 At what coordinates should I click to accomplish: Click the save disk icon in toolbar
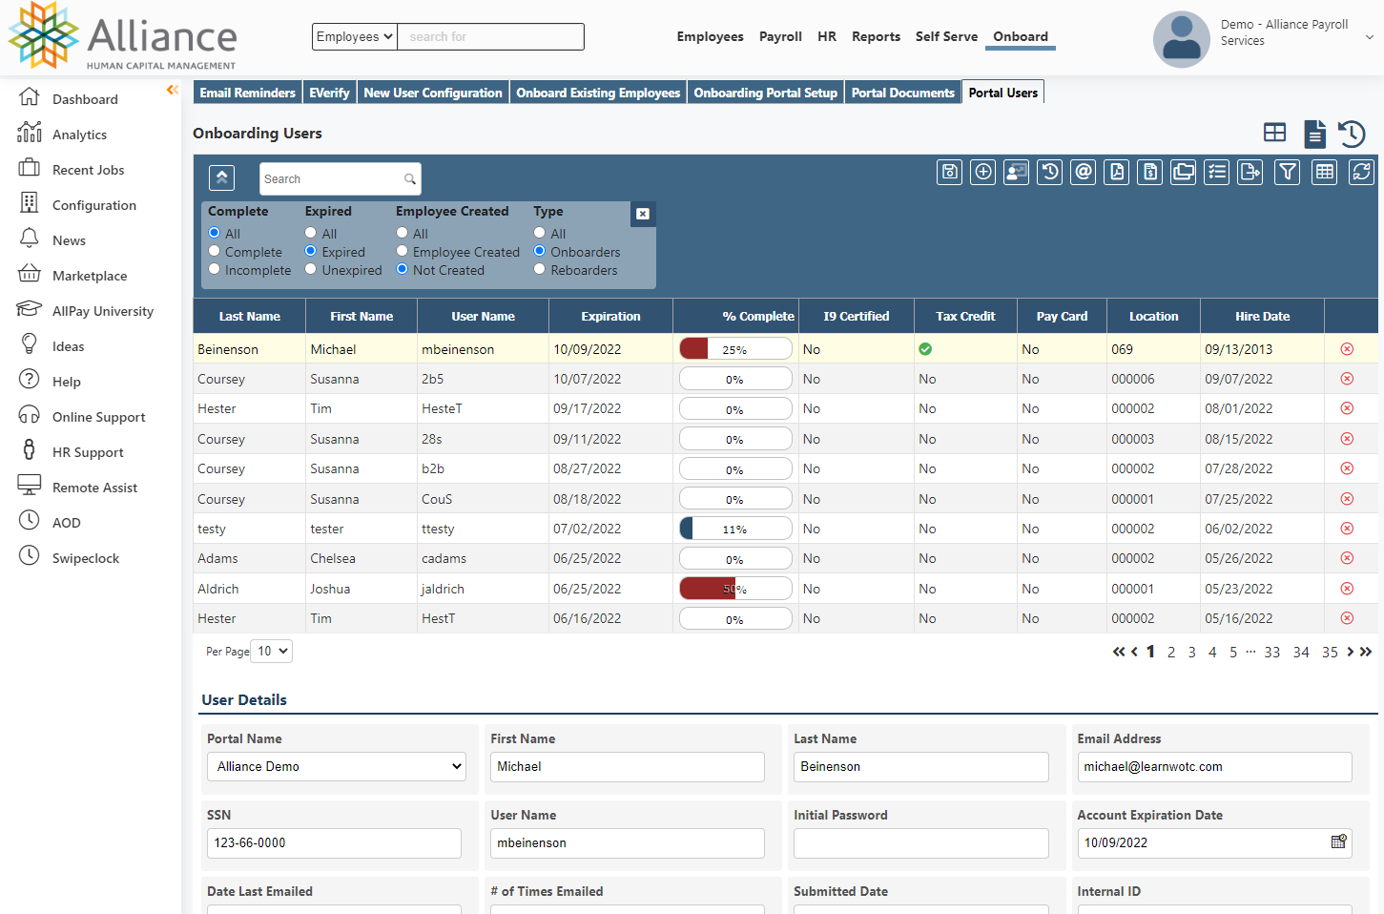(x=949, y=172)
